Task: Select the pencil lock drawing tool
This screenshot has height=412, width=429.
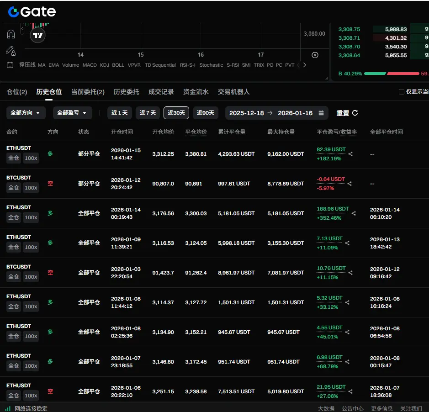Action: (11, 51)
